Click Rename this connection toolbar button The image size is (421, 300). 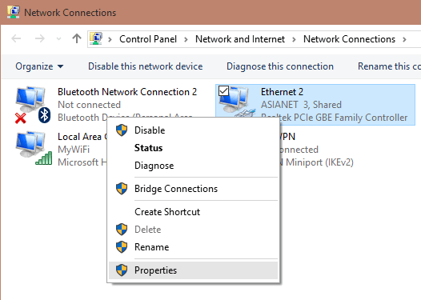pyautogui.click(x=389, y=66)
